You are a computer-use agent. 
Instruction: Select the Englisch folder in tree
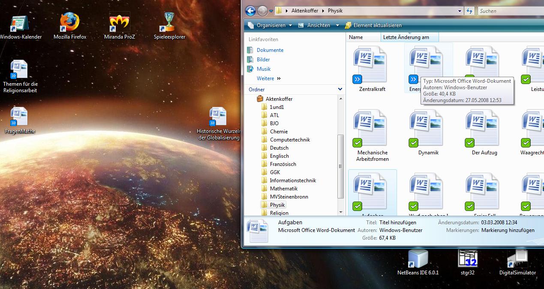point(279,156)
